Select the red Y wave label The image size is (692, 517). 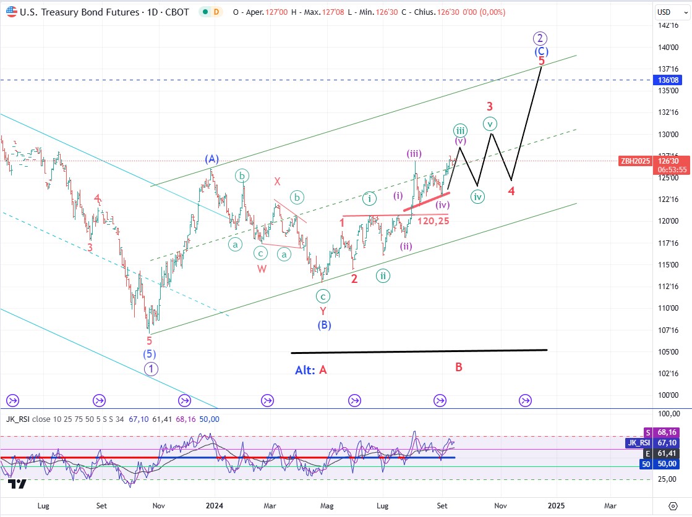[x=323, y=311]
